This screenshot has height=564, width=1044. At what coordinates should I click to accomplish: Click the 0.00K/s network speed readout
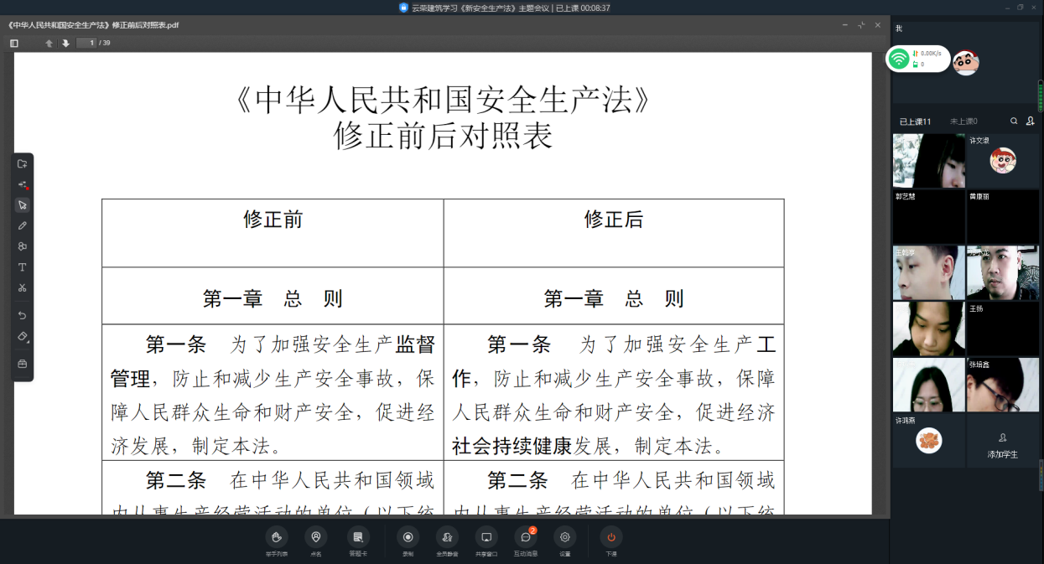pos(931,54)
